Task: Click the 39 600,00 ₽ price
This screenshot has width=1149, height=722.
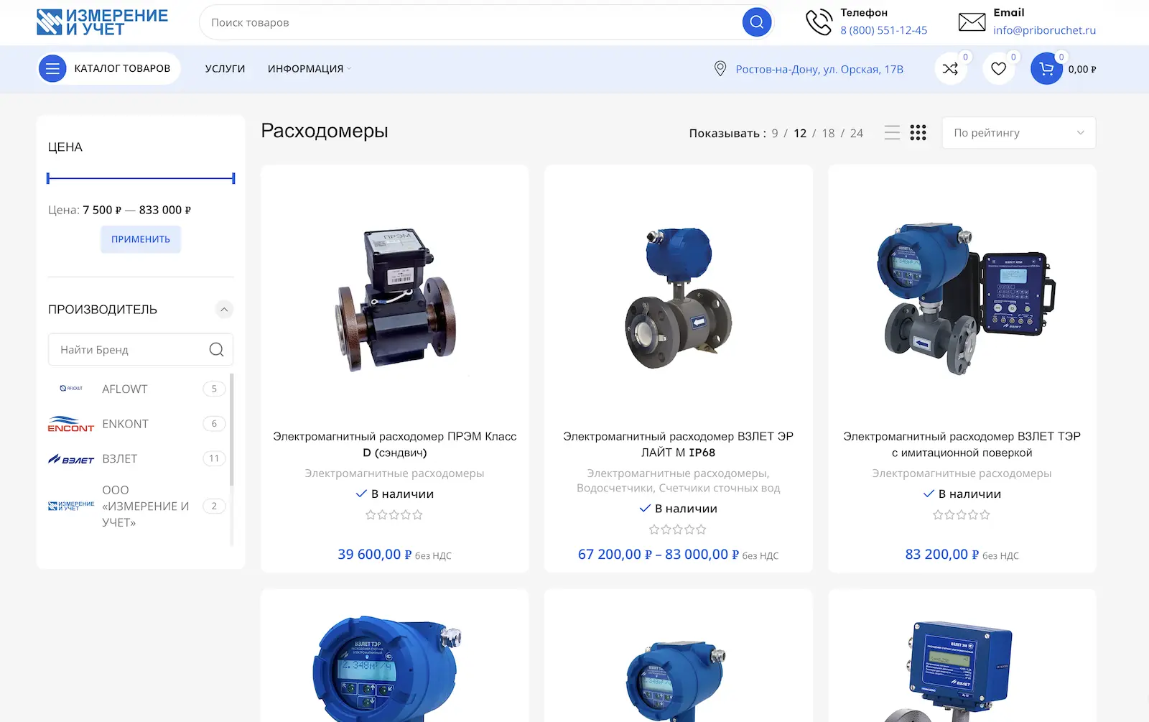Action: pos(375,555)
